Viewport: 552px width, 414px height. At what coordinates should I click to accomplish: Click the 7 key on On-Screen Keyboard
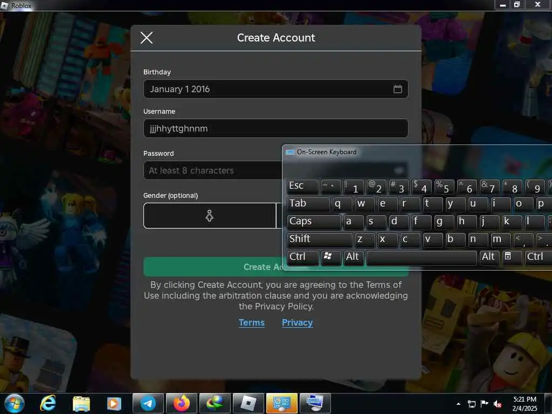(489, 186)
